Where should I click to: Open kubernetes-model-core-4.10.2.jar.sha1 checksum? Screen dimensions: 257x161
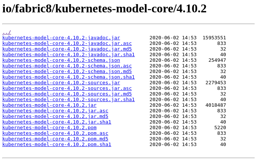coord(57,122)
